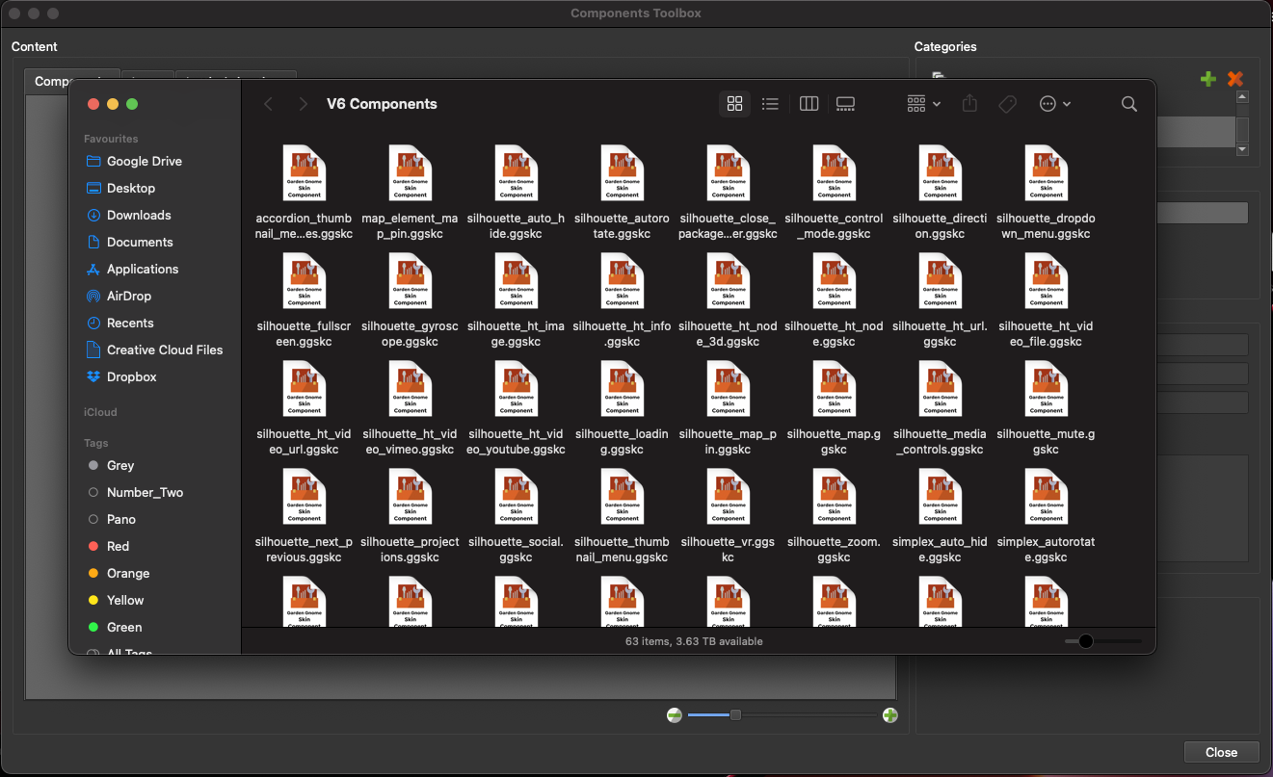Screen dimensions: 1273x777
Task: Select silhouette_ht_image.ggskc file
Action: click(x=516, y=300)
